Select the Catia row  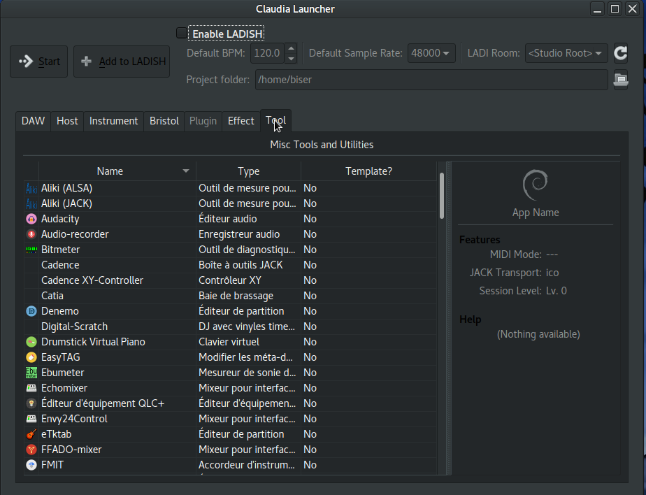tap(230, 296)
